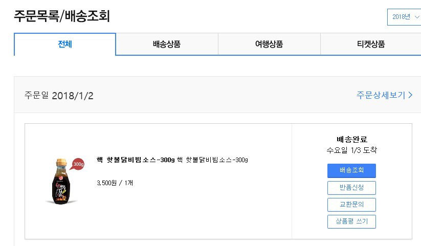Write a review via 상품평 쓰기
Screen dimensions: 421x246
click(x=351, y=221)
